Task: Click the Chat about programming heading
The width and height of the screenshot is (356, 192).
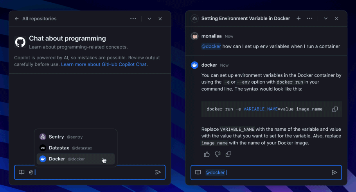Action: click(67, 39)
